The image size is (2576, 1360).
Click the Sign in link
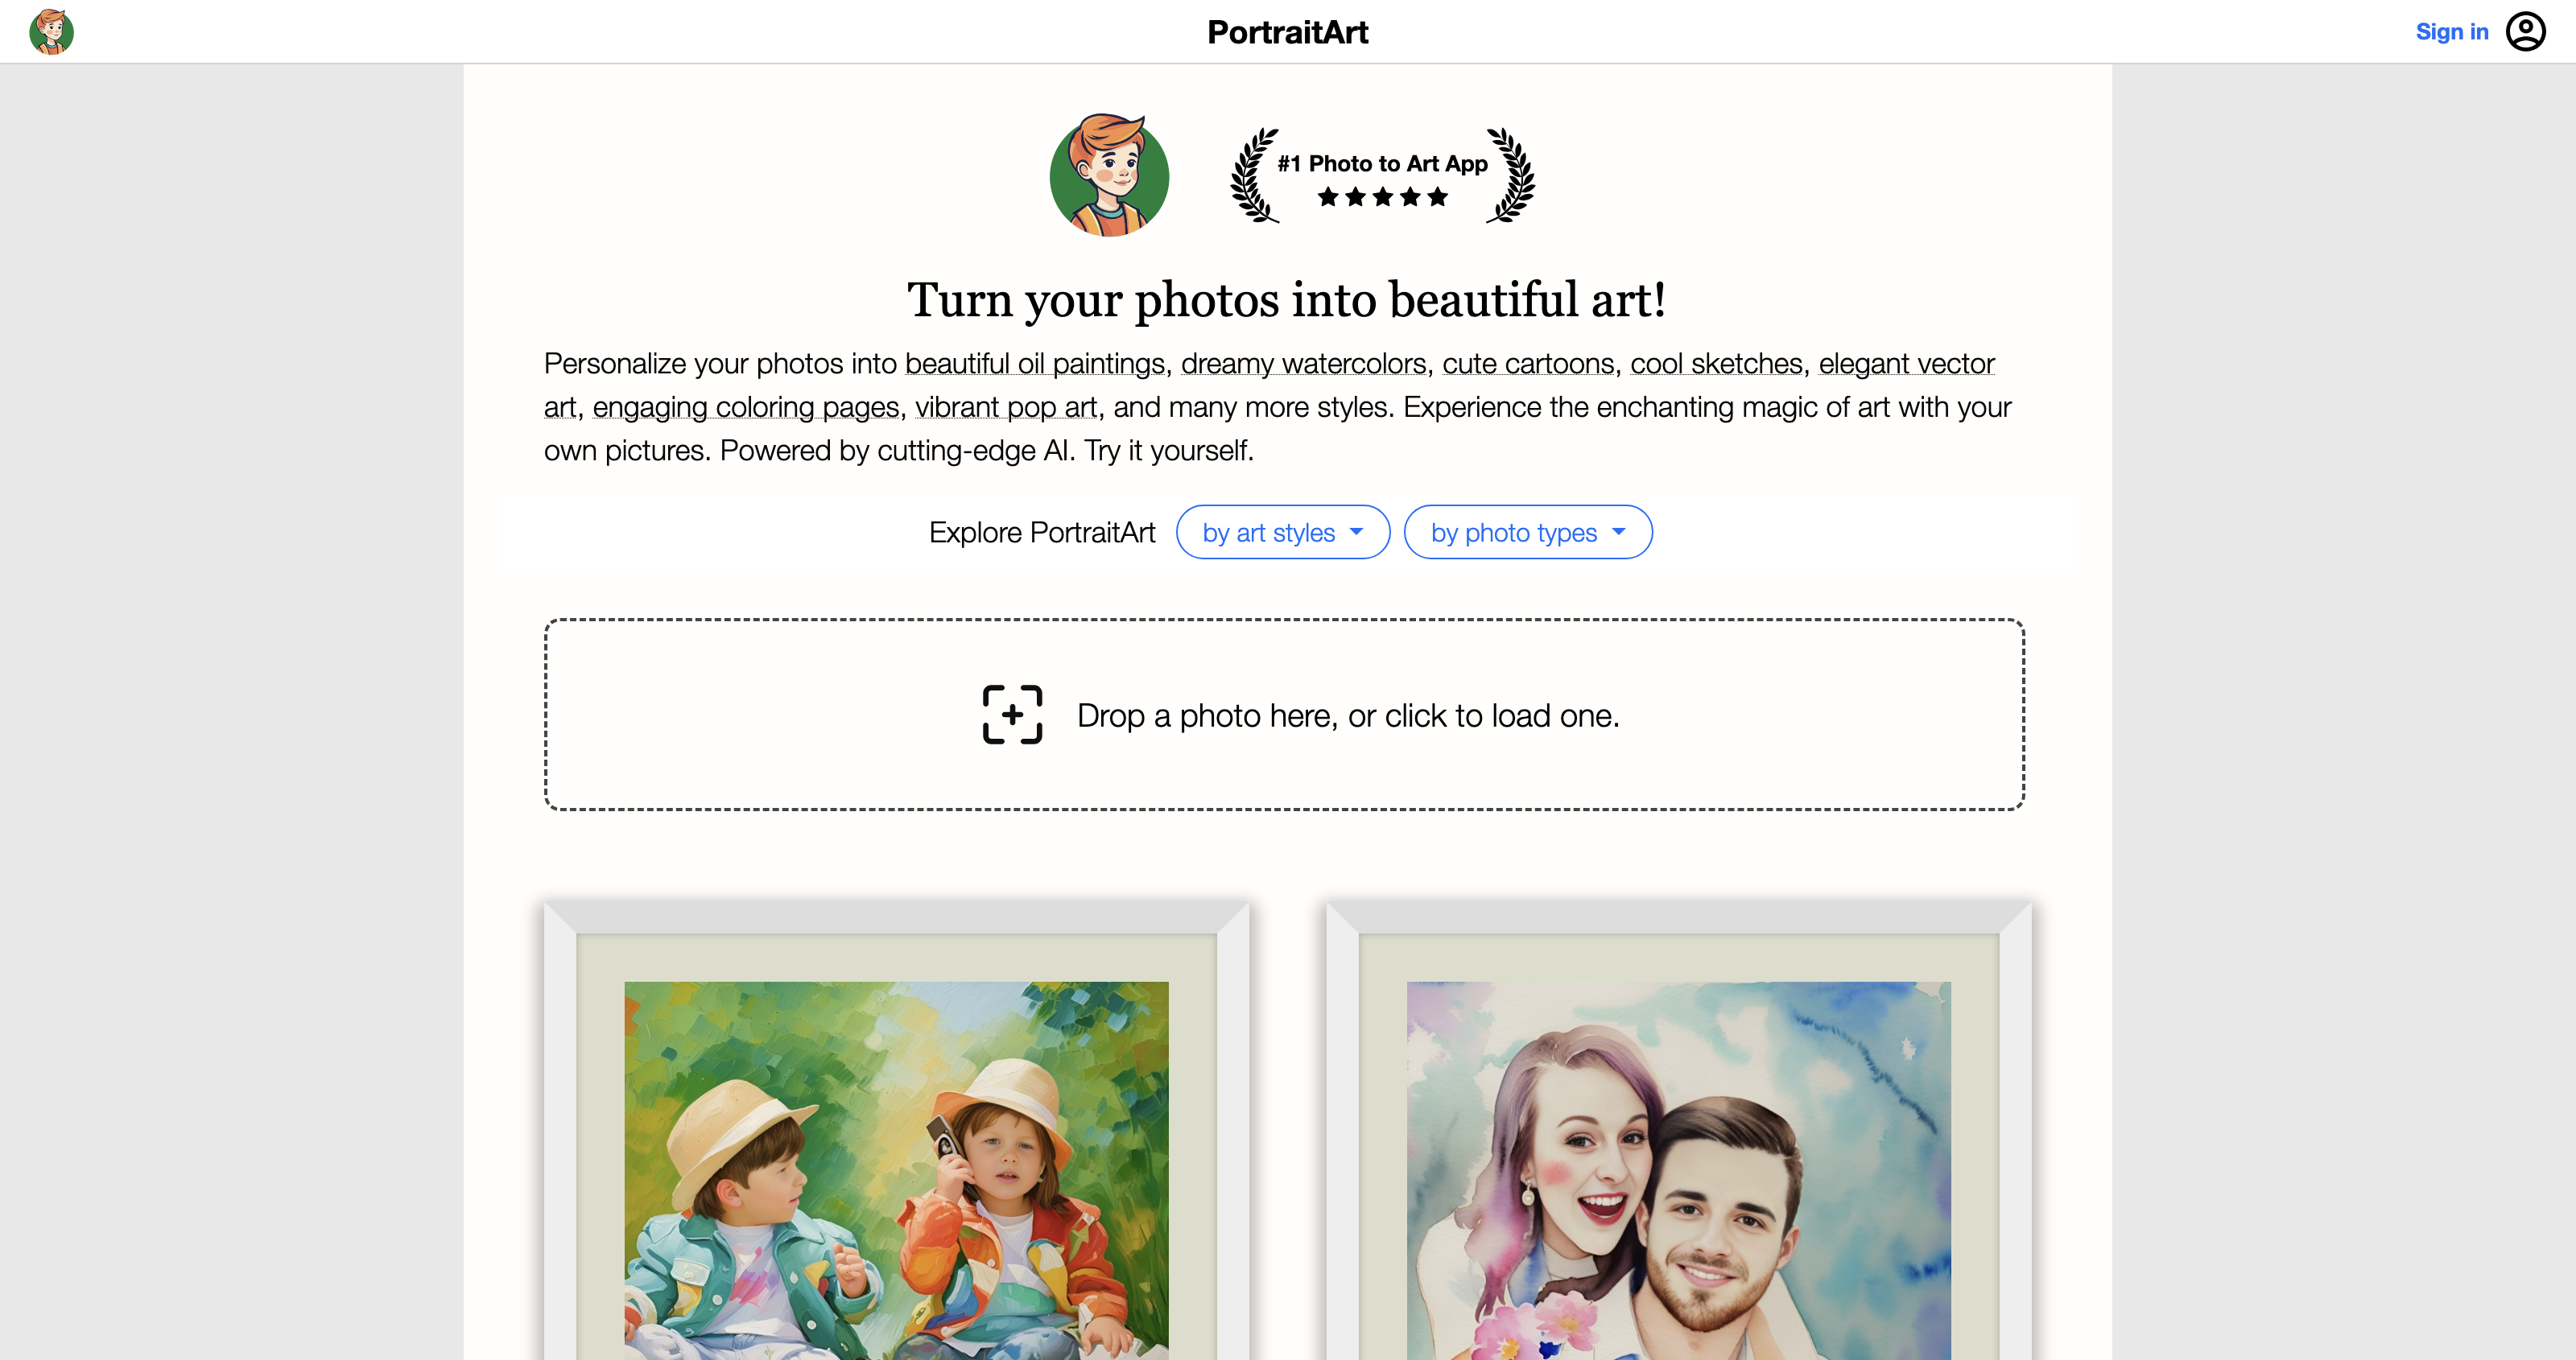(2452, 32)
